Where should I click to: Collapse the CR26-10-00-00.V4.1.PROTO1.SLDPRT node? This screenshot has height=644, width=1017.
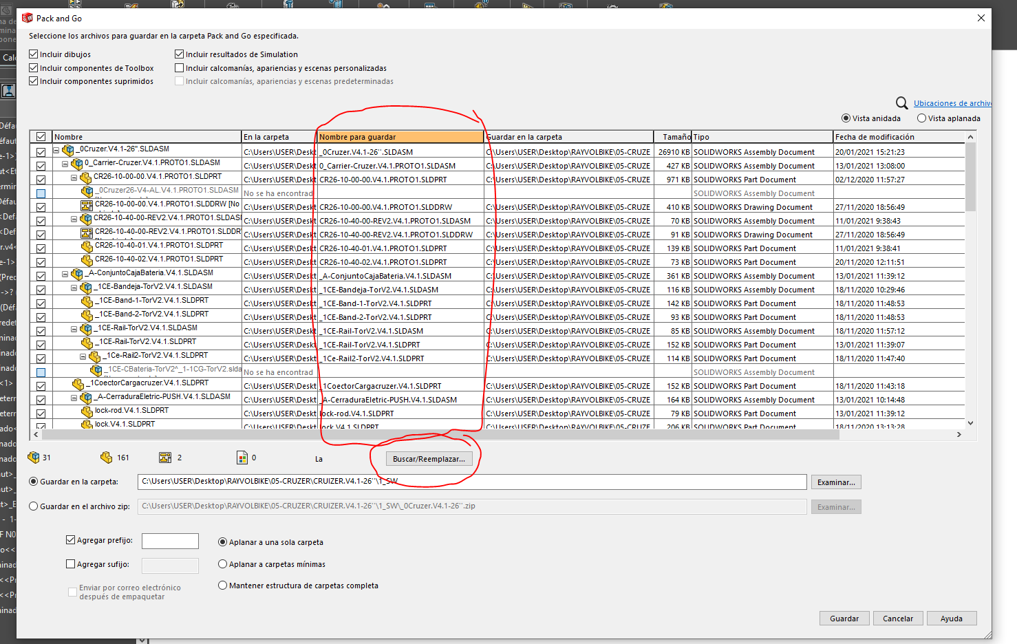74,178
